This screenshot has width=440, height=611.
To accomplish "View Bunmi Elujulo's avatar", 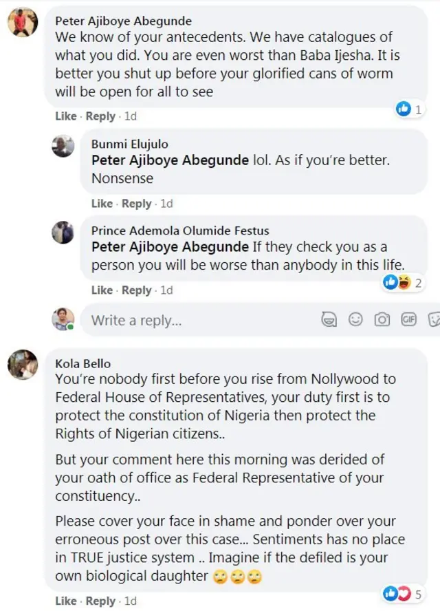I will click(x=63, y=147).
